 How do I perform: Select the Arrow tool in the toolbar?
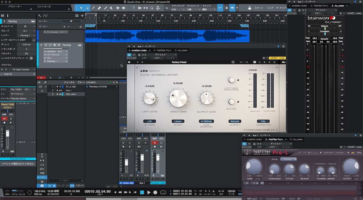(81, 8)
